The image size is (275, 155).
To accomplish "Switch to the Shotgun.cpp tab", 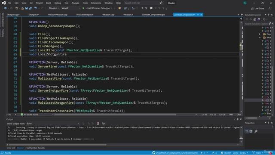I will pyautogui.click(x=13, y=15).
